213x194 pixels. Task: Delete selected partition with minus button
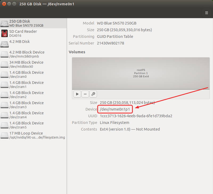(85, 94)
